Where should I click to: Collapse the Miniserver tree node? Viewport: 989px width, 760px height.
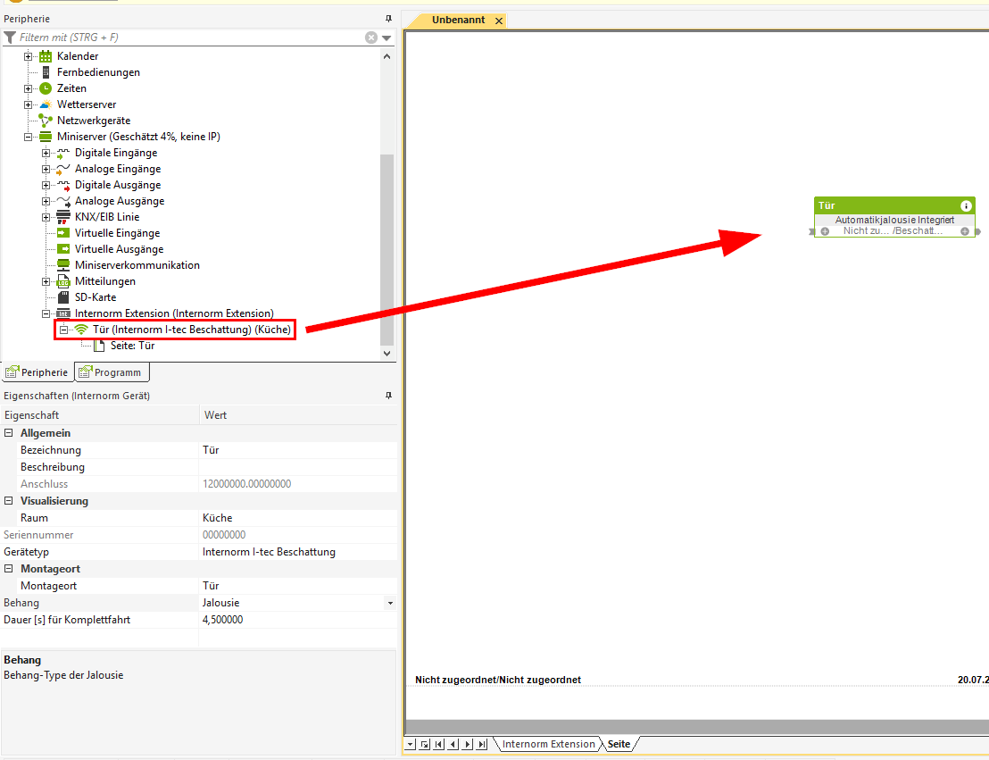[29, 137]
